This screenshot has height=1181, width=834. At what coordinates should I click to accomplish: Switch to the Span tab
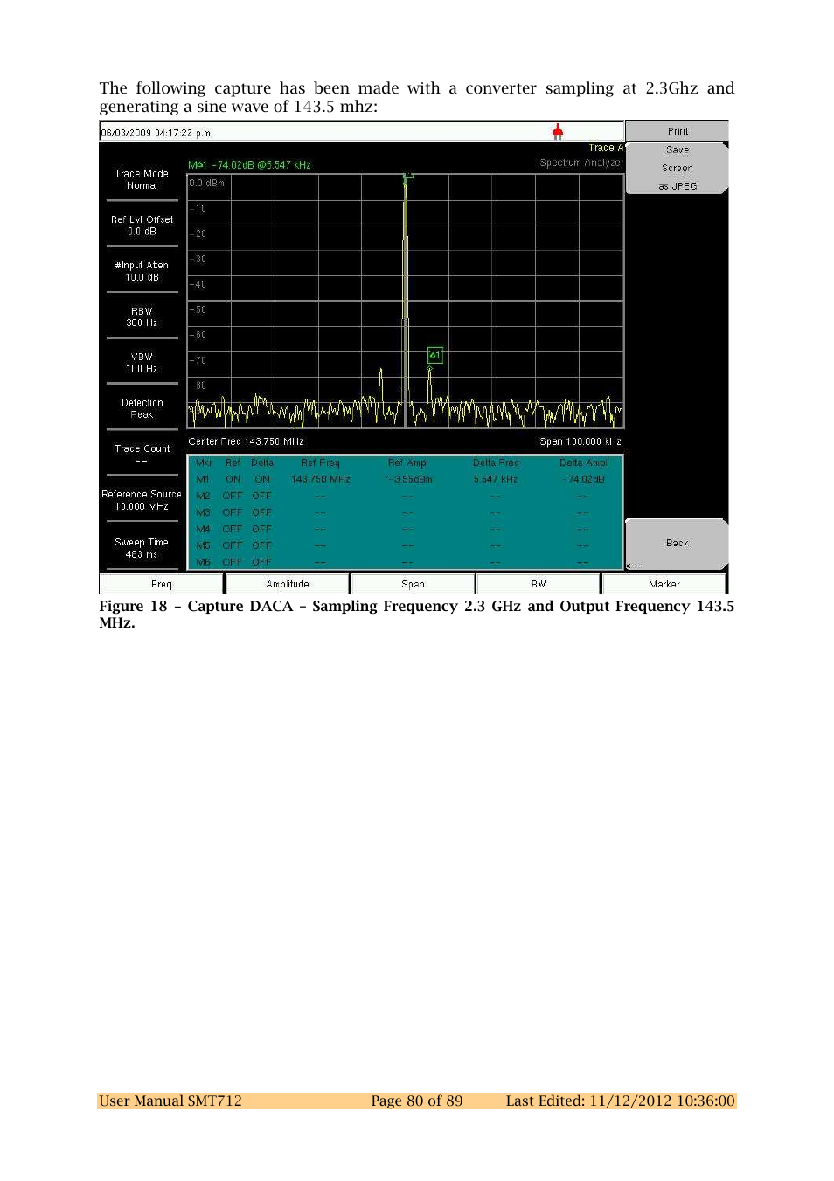[413, 584]
